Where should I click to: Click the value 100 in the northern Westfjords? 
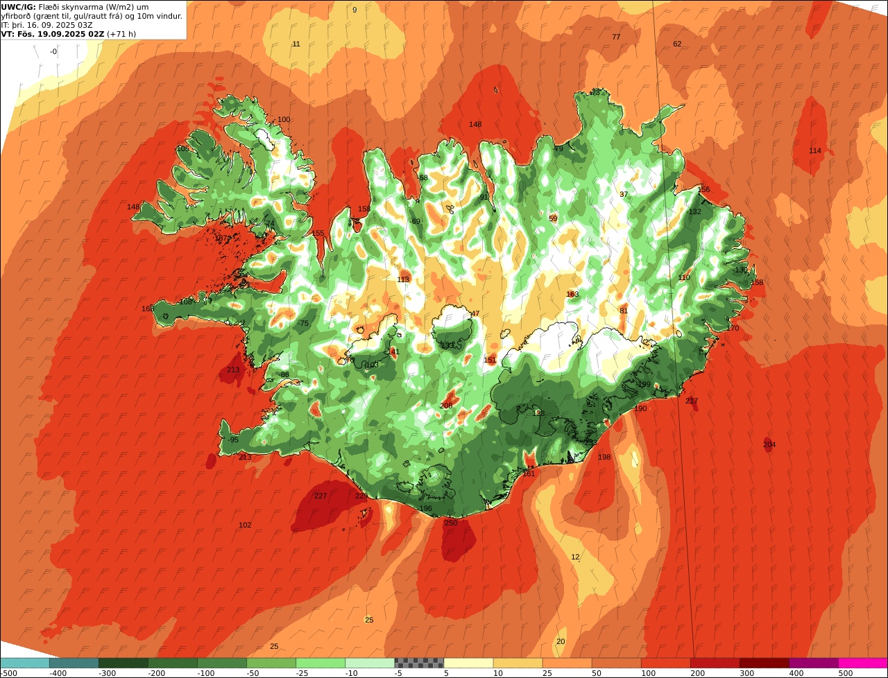[x=284, y=120]
